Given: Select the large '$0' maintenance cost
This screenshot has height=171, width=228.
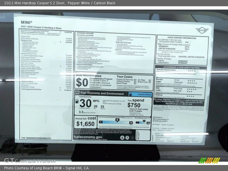Looking at the screenshot, I should click(82, 82).
